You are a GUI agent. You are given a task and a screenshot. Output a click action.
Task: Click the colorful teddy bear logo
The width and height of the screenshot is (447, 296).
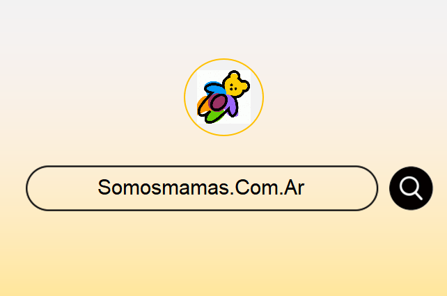coord(223,97)
